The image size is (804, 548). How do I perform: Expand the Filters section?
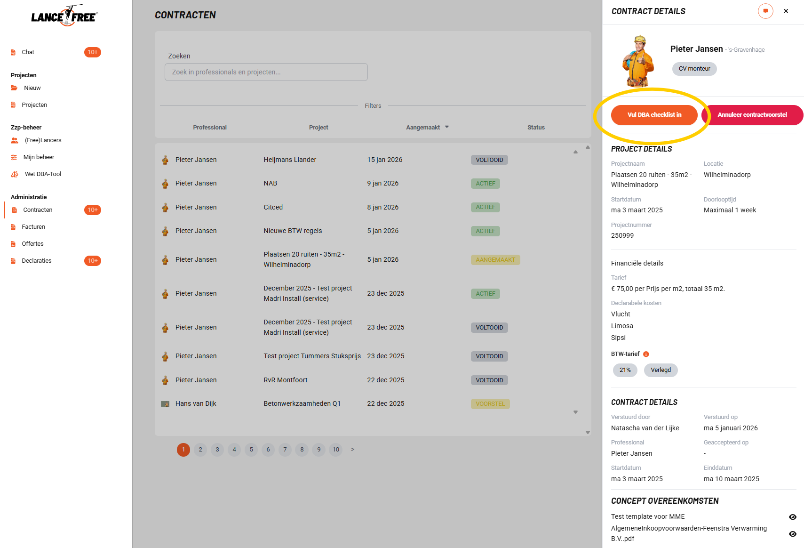pyautogui.click(x=373, y=106)
